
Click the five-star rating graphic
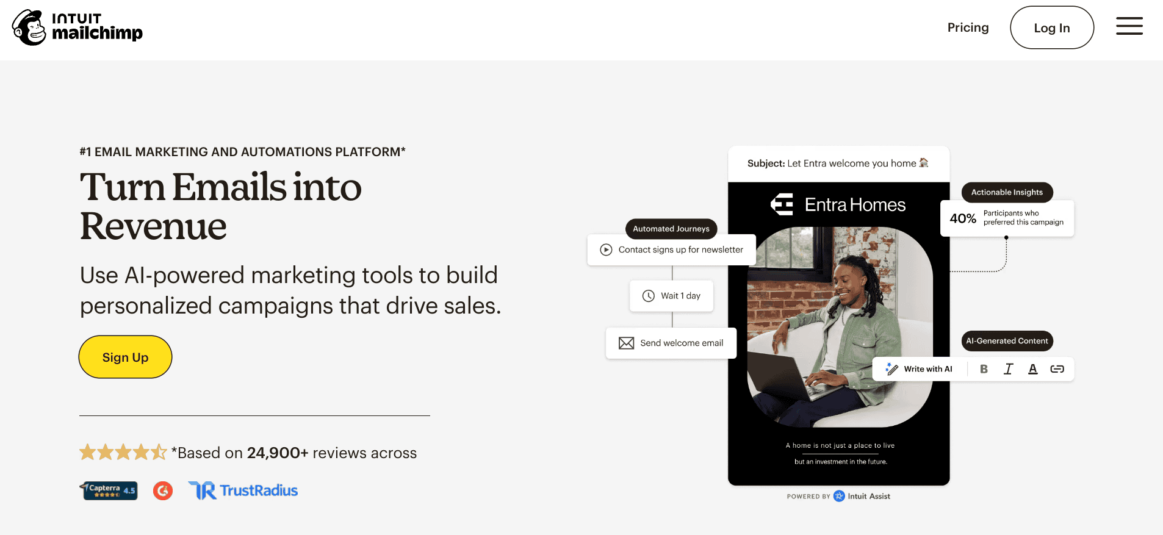(123, 452)
